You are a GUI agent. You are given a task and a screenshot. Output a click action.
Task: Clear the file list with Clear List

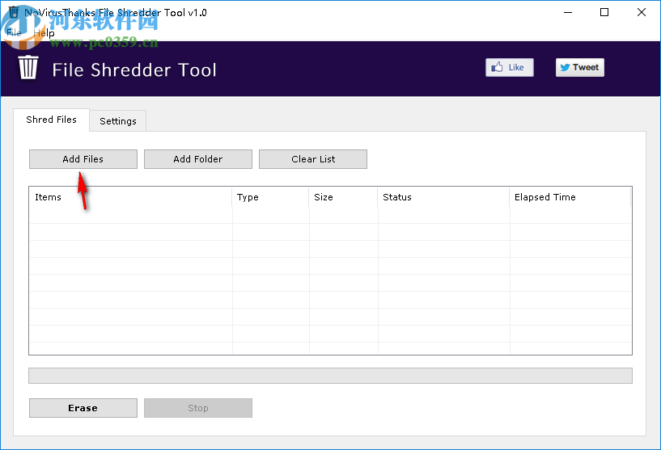click(x=313, y=159)
